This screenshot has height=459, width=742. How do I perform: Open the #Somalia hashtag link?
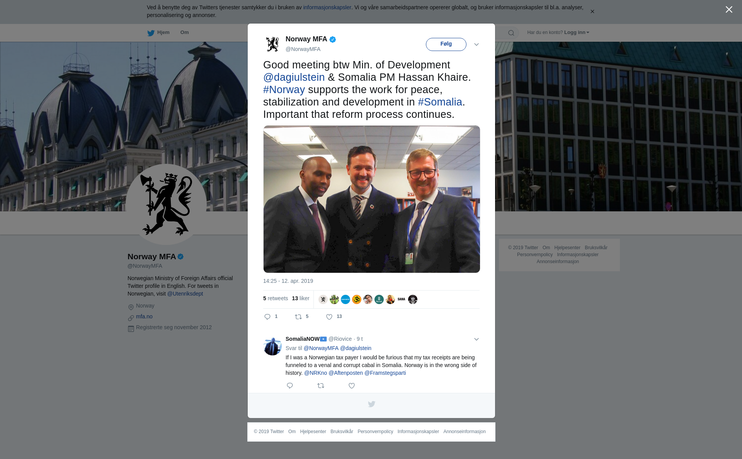pyautogui.click(x=440, y=102)
